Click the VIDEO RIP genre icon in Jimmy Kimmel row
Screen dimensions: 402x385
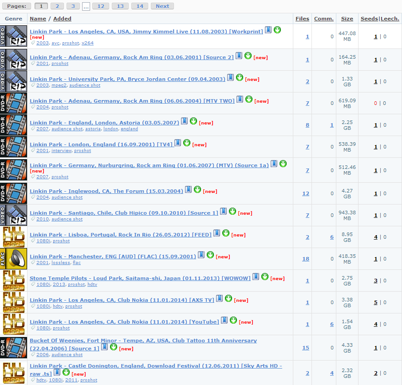tap(14, 36)
